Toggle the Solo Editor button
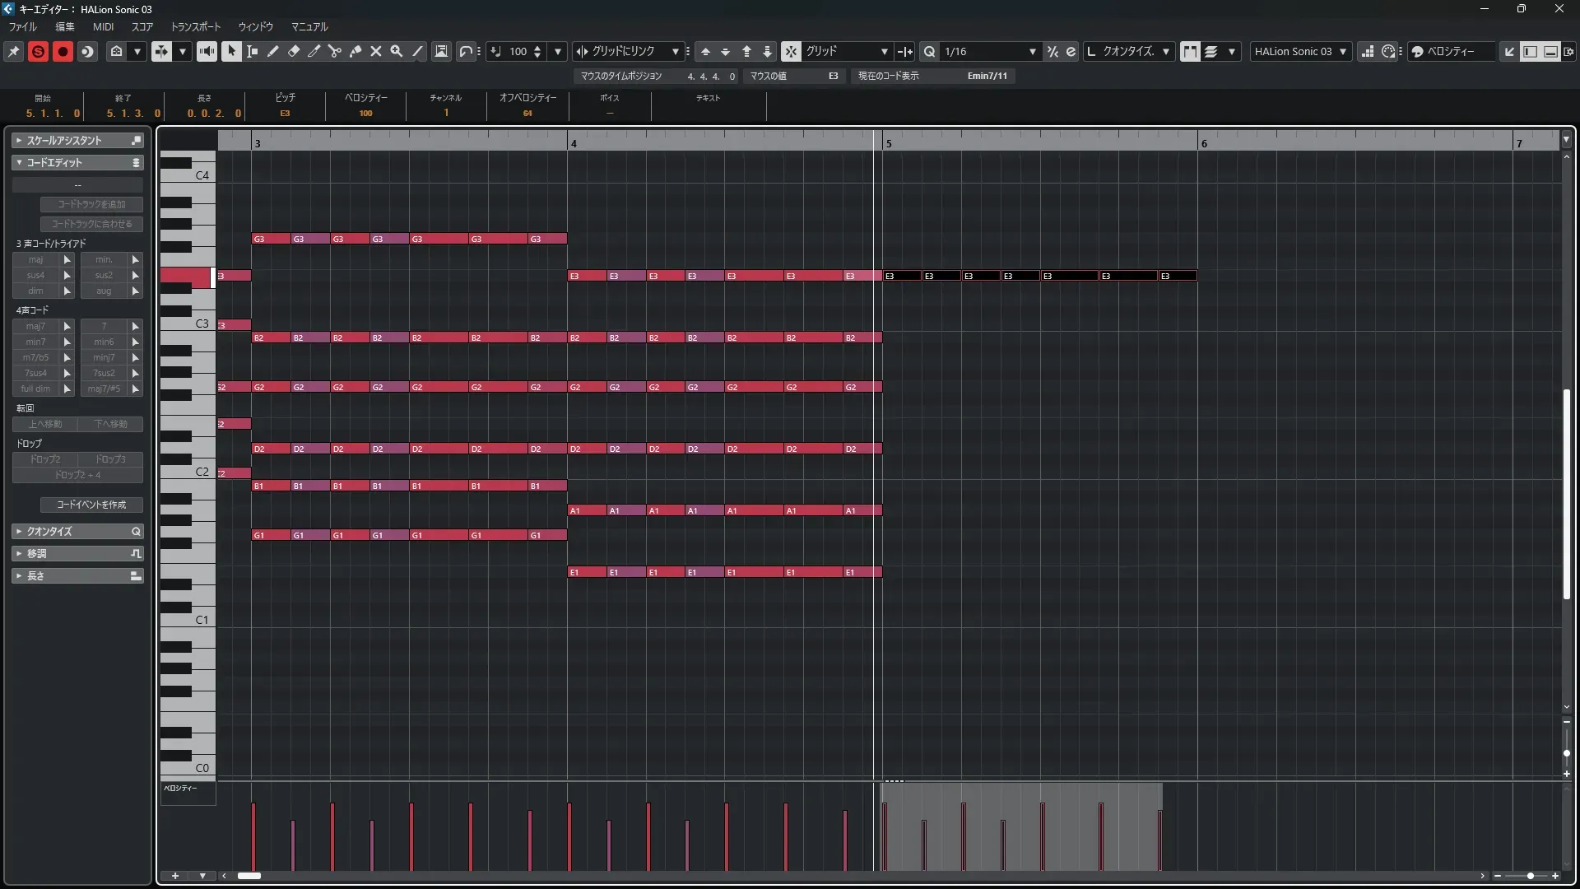This screenshot has width=1580, height=889. [x=38, y=51]
